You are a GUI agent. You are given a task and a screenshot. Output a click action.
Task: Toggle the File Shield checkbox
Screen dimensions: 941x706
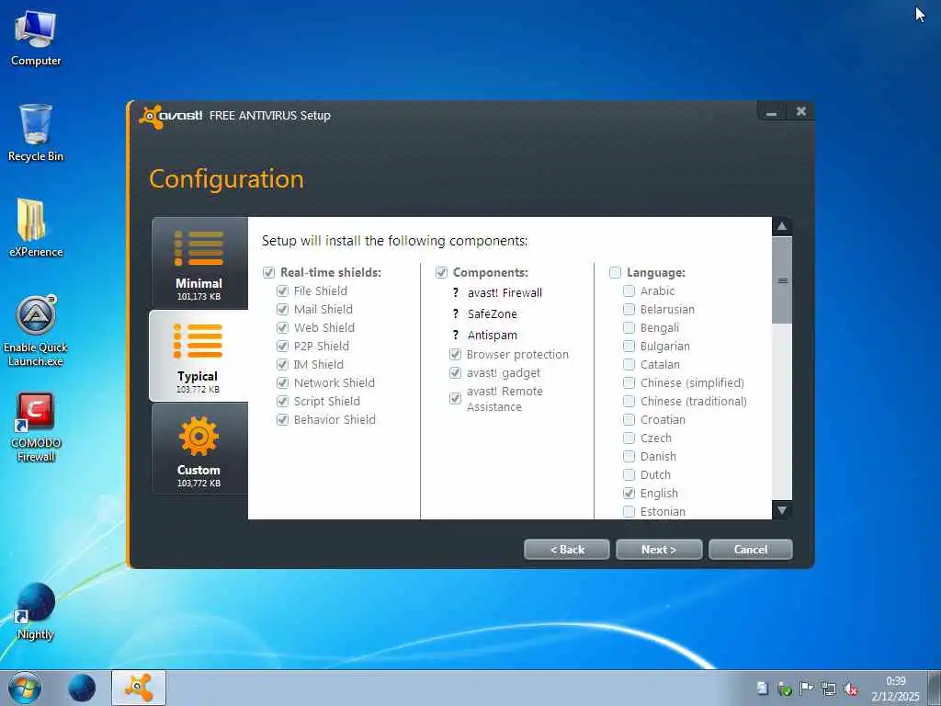tap(283, 291)
